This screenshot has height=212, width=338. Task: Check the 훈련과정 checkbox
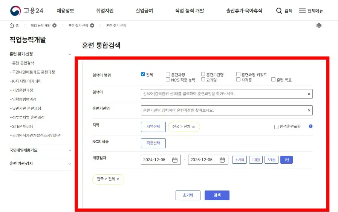[168, 74]
